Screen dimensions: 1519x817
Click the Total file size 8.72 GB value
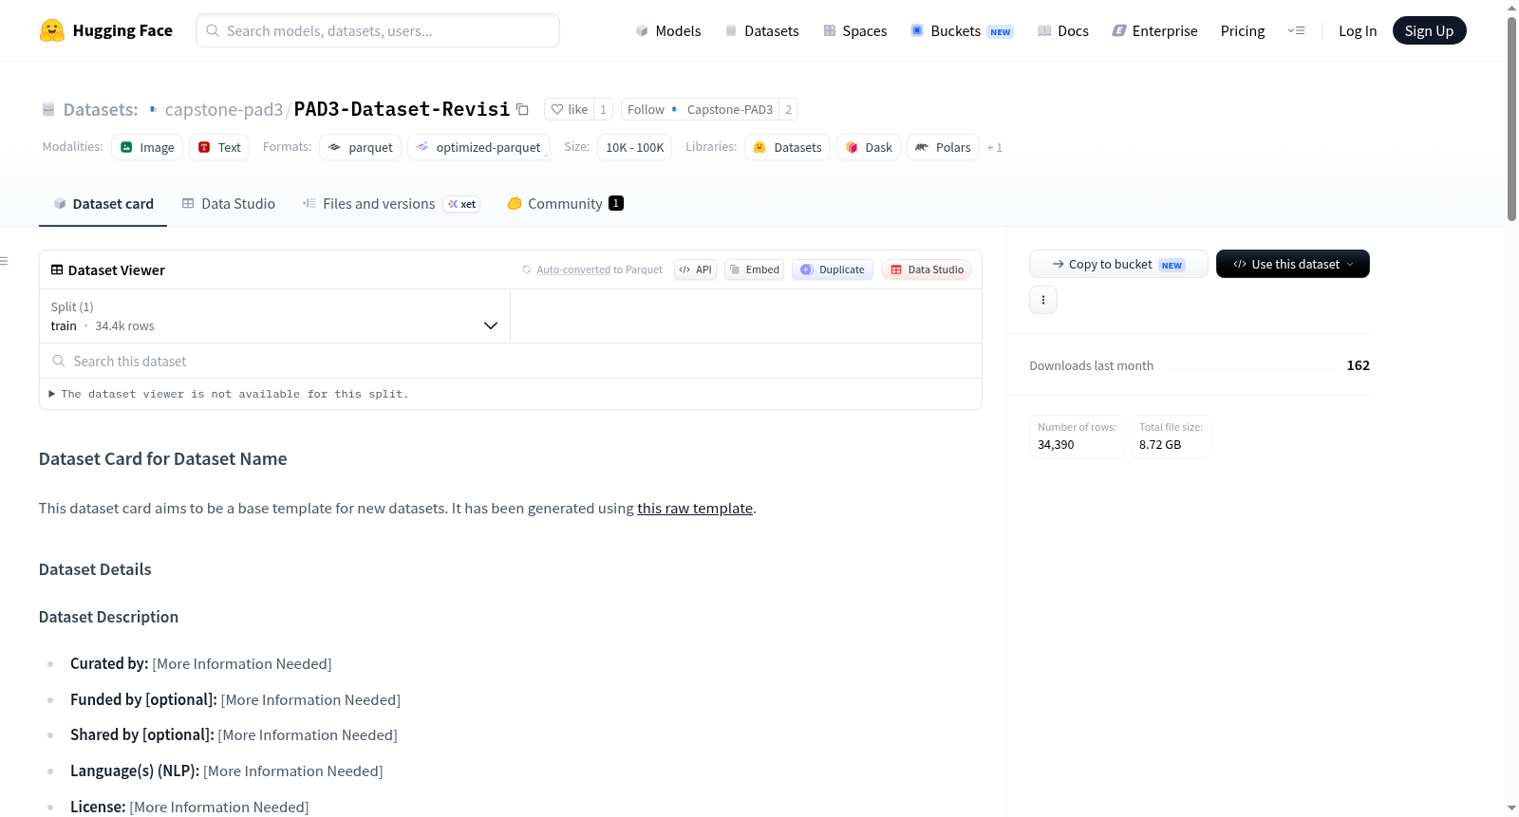[x=1160, y=444]
